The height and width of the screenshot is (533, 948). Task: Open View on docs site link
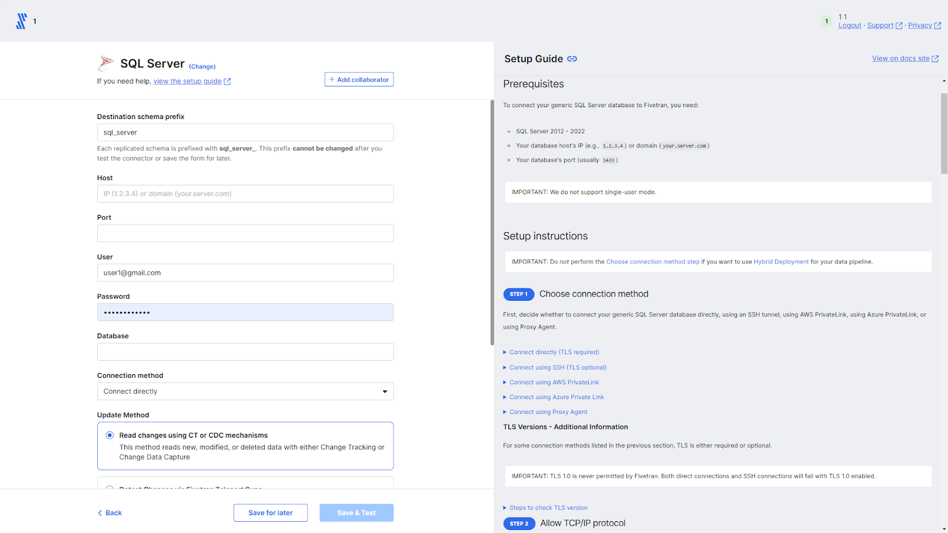click(x=901, y=59)
